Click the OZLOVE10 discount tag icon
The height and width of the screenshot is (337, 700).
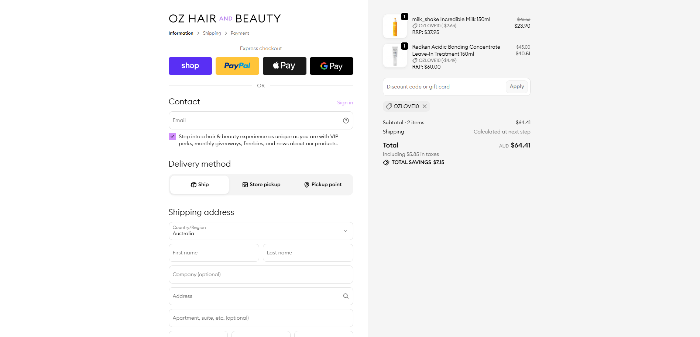[389, 106]
